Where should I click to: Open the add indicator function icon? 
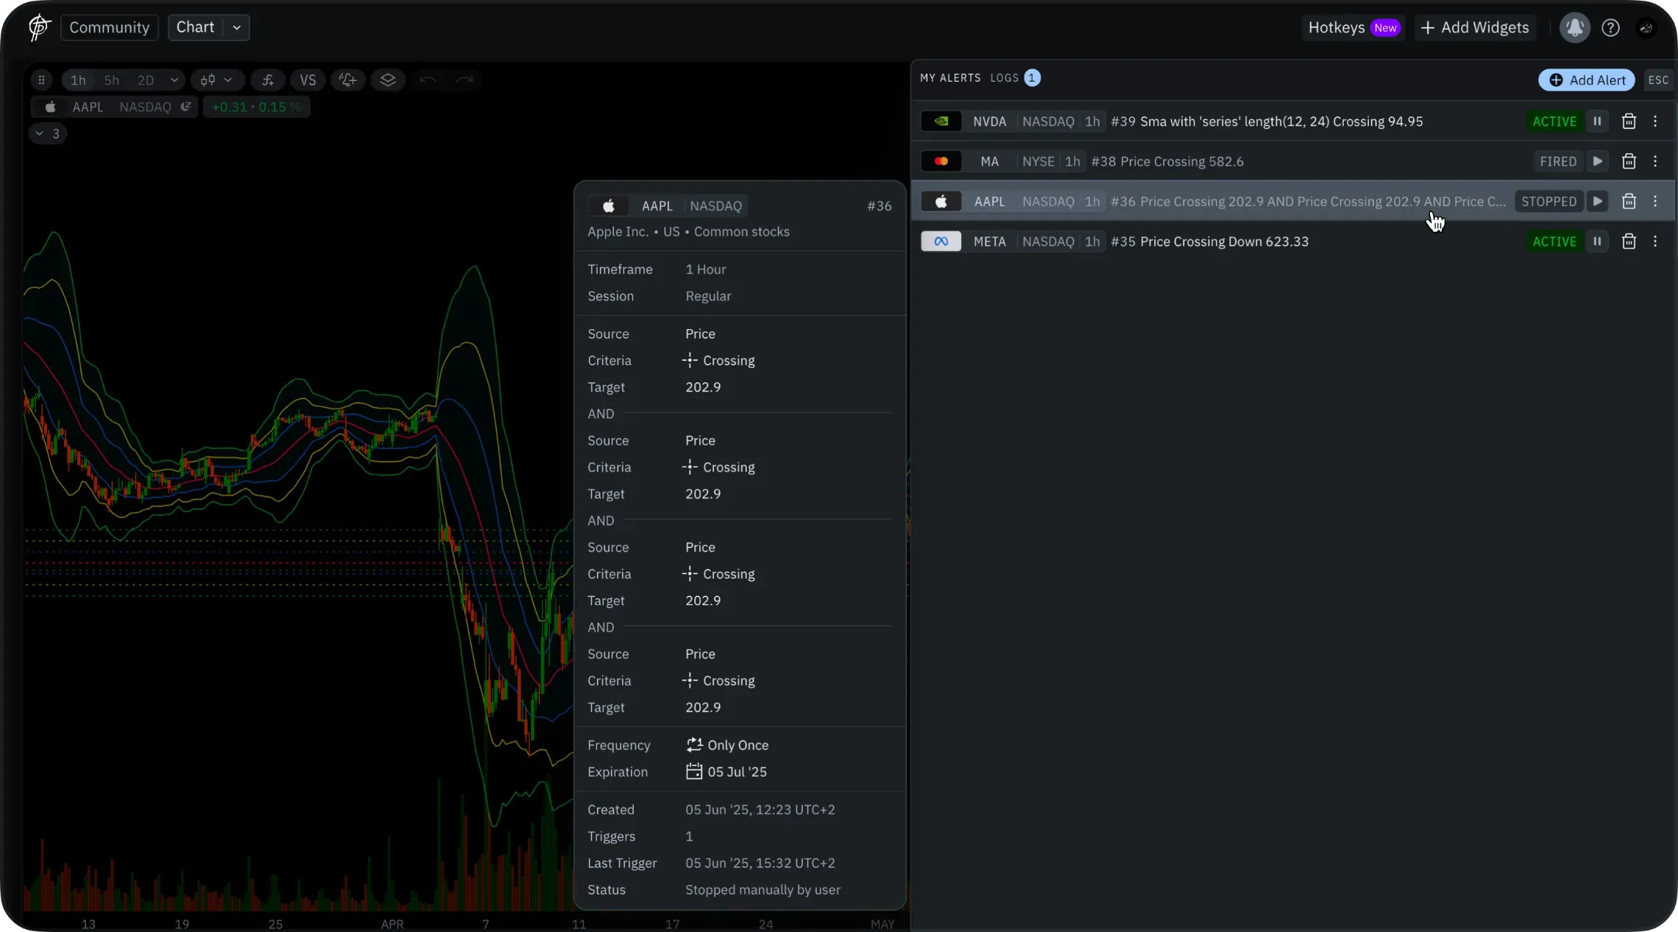268,80
